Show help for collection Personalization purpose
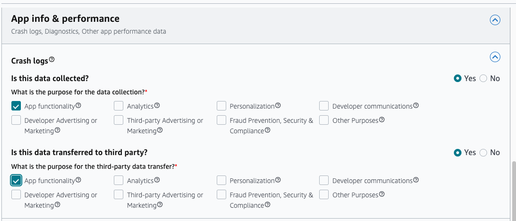Screen dimensions: 516x221 (x=278, y=106)
